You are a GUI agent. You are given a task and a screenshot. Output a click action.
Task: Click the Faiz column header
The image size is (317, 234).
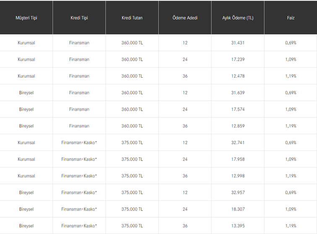[x=291, y=18]
